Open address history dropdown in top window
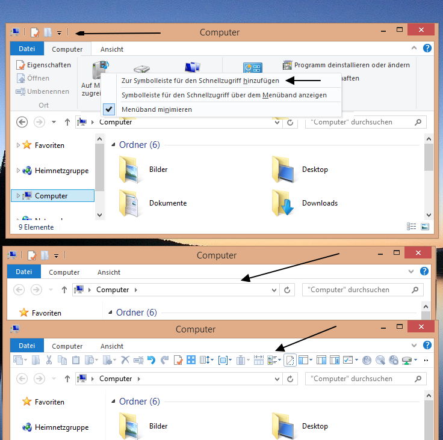The height and width of the screenshot is (440, 443). 277,123
